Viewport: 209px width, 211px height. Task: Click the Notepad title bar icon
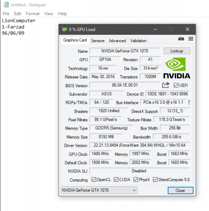[x=6, y=5]
